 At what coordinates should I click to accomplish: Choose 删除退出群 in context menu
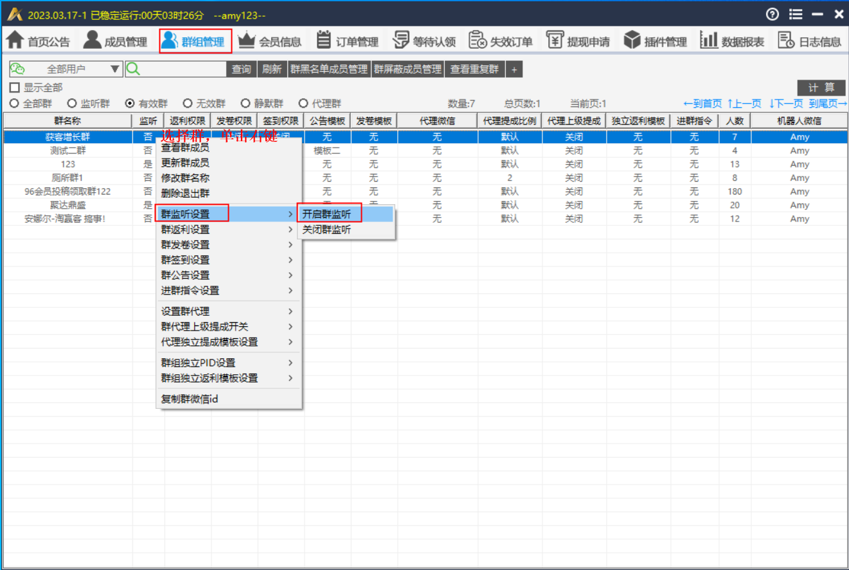tap(229, 193)
